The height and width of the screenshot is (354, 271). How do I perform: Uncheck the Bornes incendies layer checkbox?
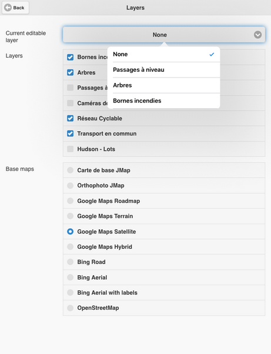tap(70, 57)
